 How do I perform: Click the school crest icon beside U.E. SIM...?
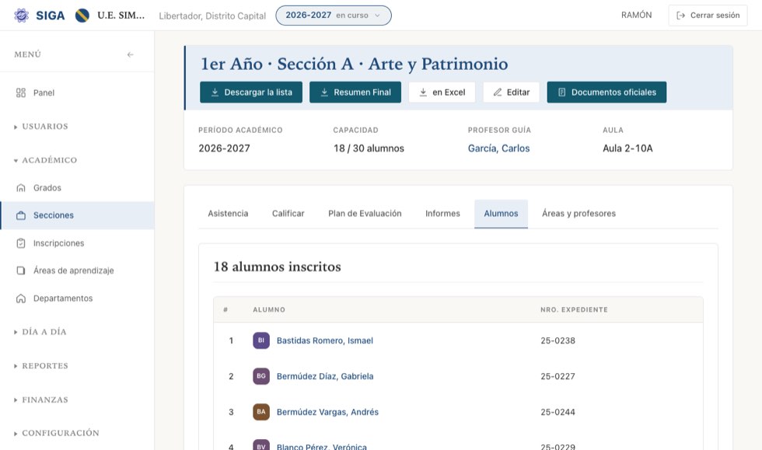point(82,16)
